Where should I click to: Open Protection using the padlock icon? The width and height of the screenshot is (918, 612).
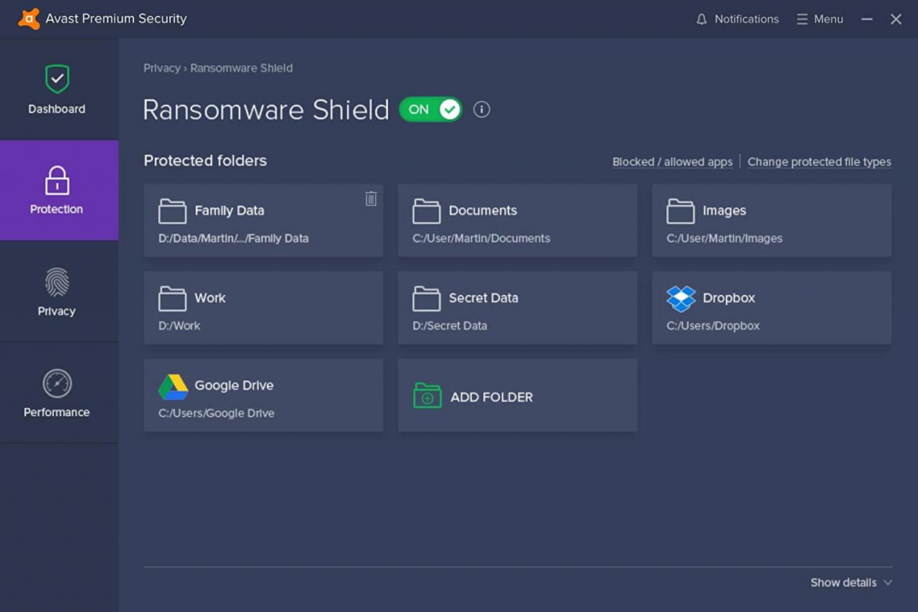(57, 181)
